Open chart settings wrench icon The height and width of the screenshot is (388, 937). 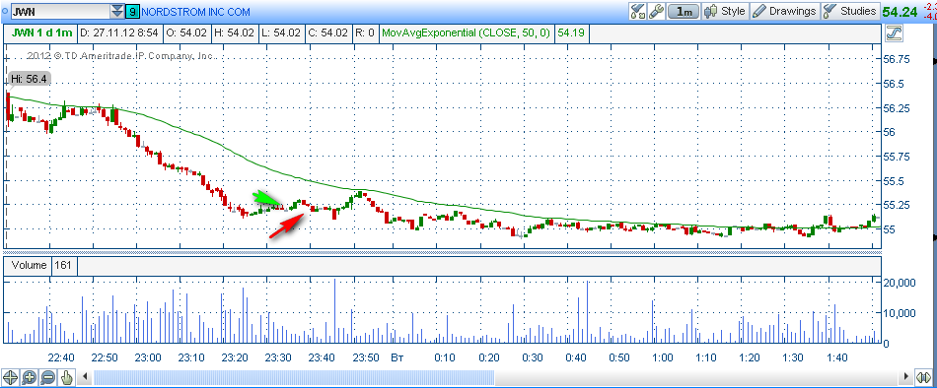pos(656,12)
